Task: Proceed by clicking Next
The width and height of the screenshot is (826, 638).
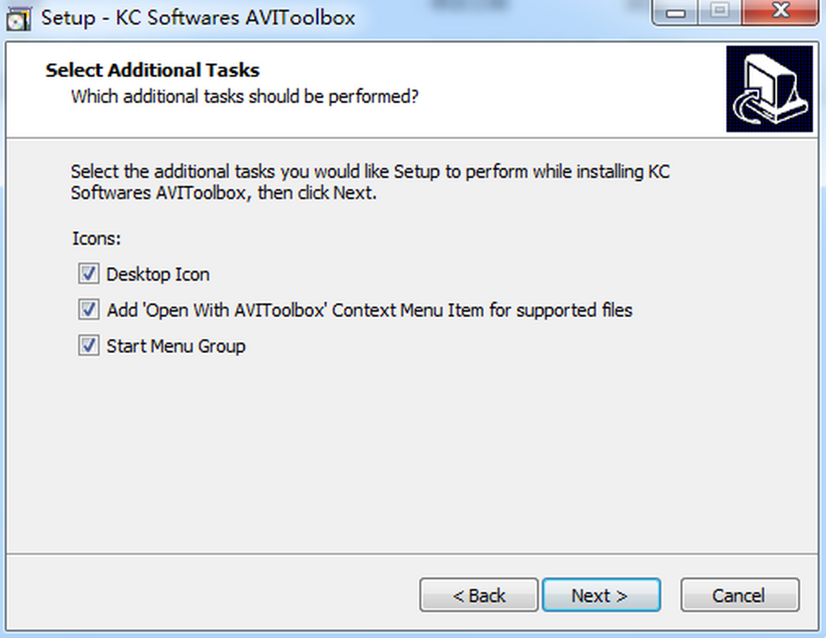Action: click(x=601, y=595)
